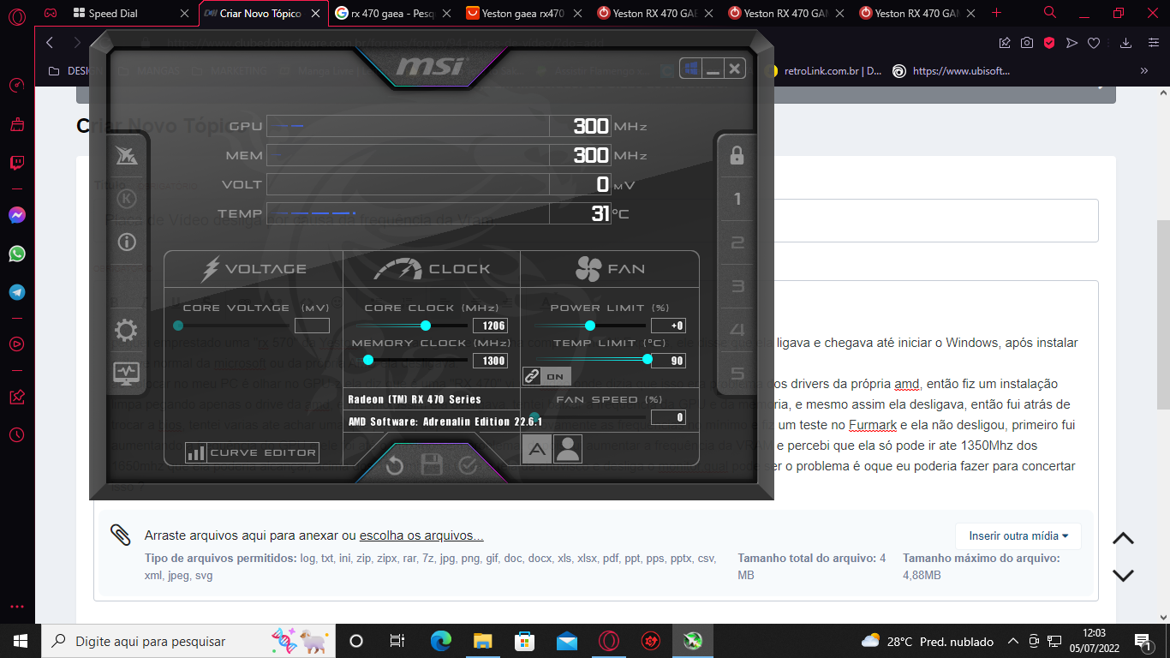Click the Windows Start button
The width and height of the screenshot is (1170, 658).
21,641
